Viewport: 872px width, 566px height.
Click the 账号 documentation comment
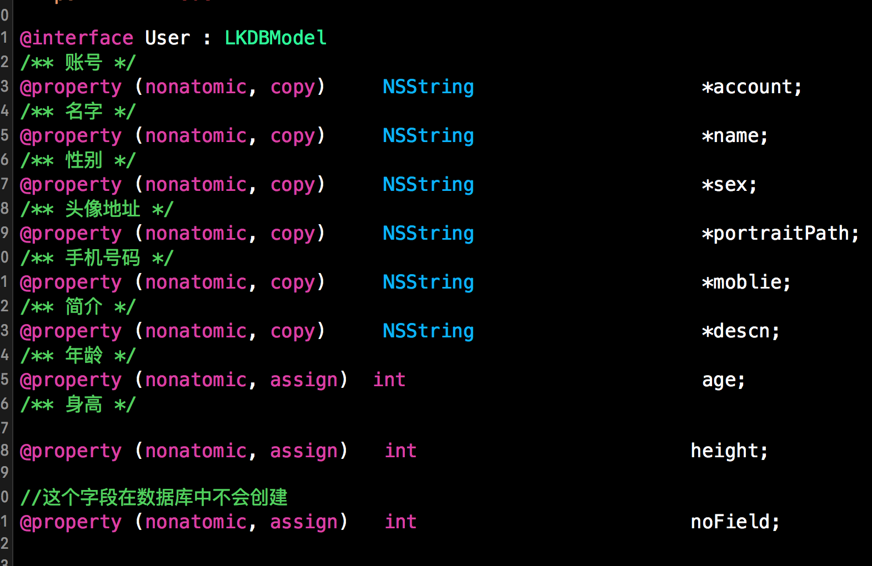[x=78, y=62]
